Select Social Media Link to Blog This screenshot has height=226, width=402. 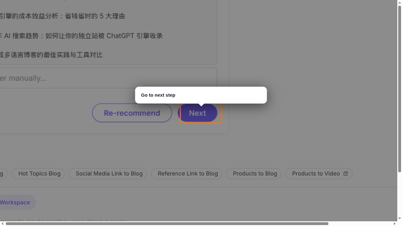tap(108, 174)
